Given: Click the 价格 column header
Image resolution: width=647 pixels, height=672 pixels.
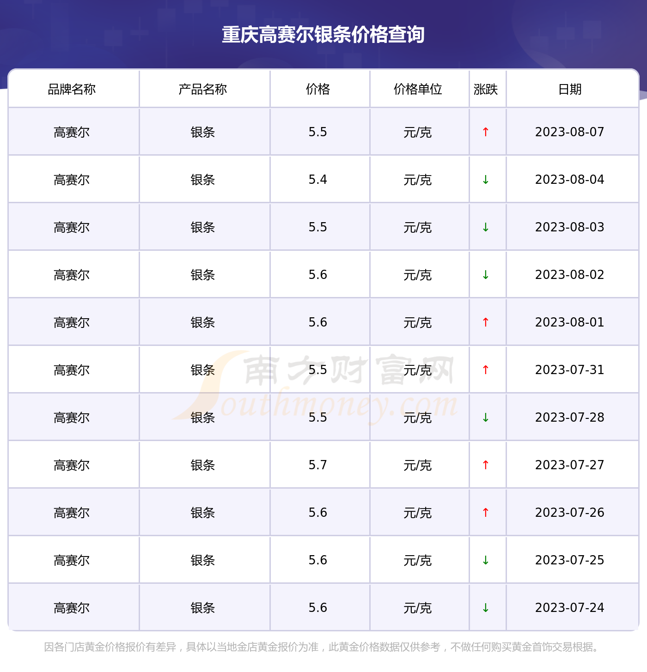Looking at the screenshot, I should 318,89.
